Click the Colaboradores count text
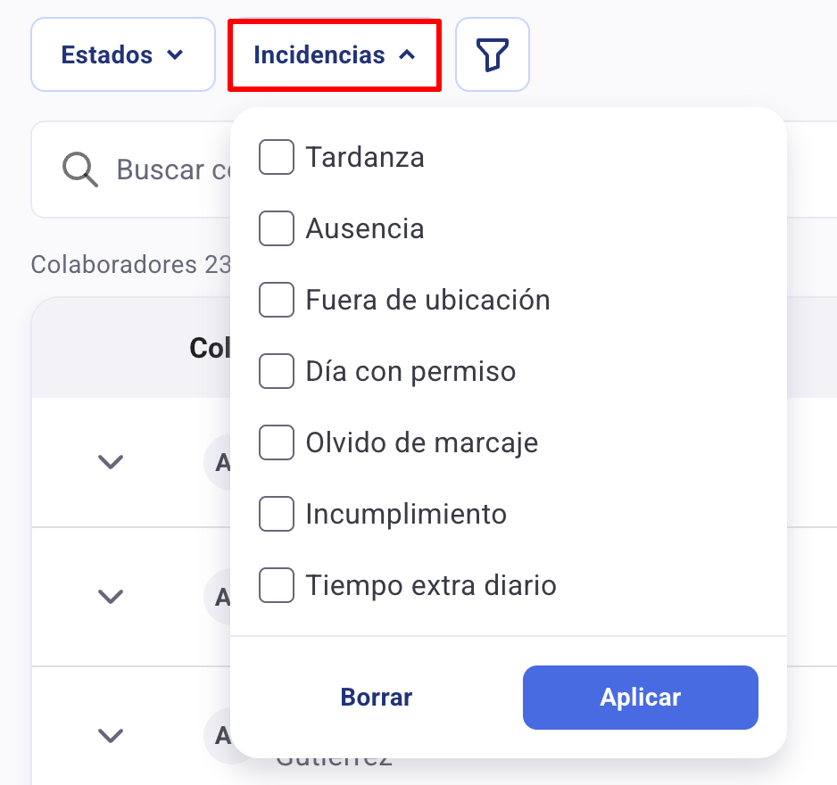 [x=130, y=265]
